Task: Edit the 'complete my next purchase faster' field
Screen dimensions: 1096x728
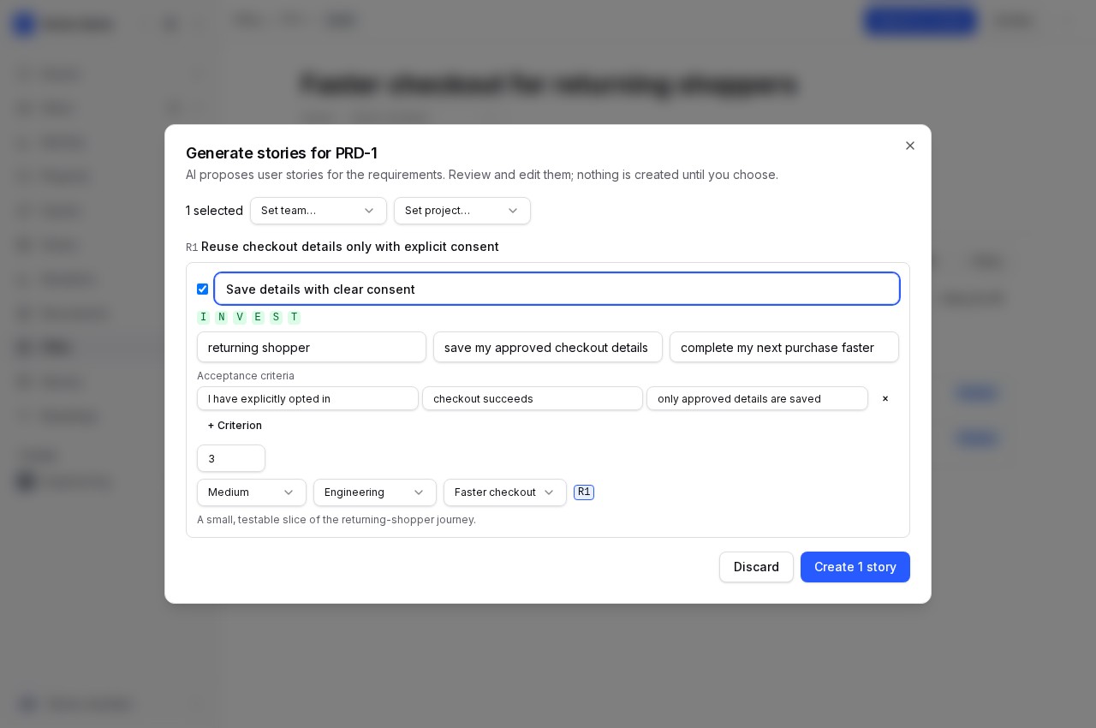Action: (784, 347)
